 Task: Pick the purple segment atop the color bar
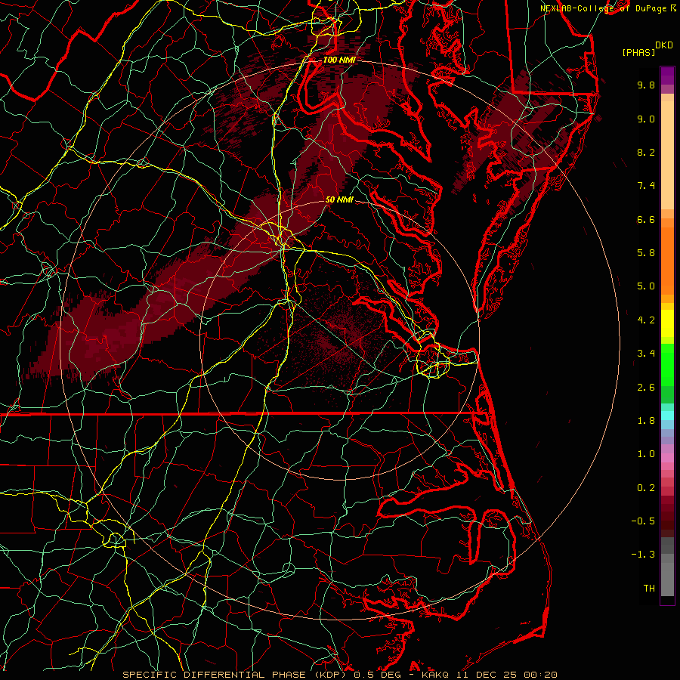667,76
